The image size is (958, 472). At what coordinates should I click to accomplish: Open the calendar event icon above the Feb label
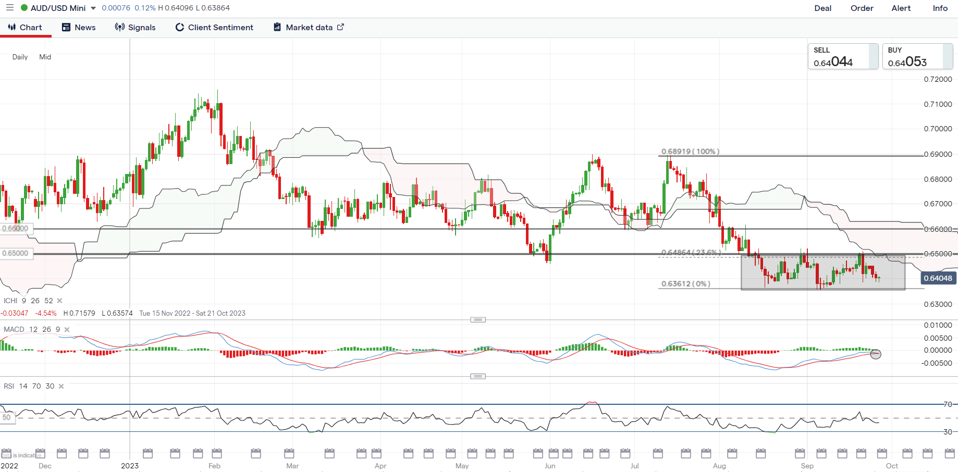pos(217,453)
